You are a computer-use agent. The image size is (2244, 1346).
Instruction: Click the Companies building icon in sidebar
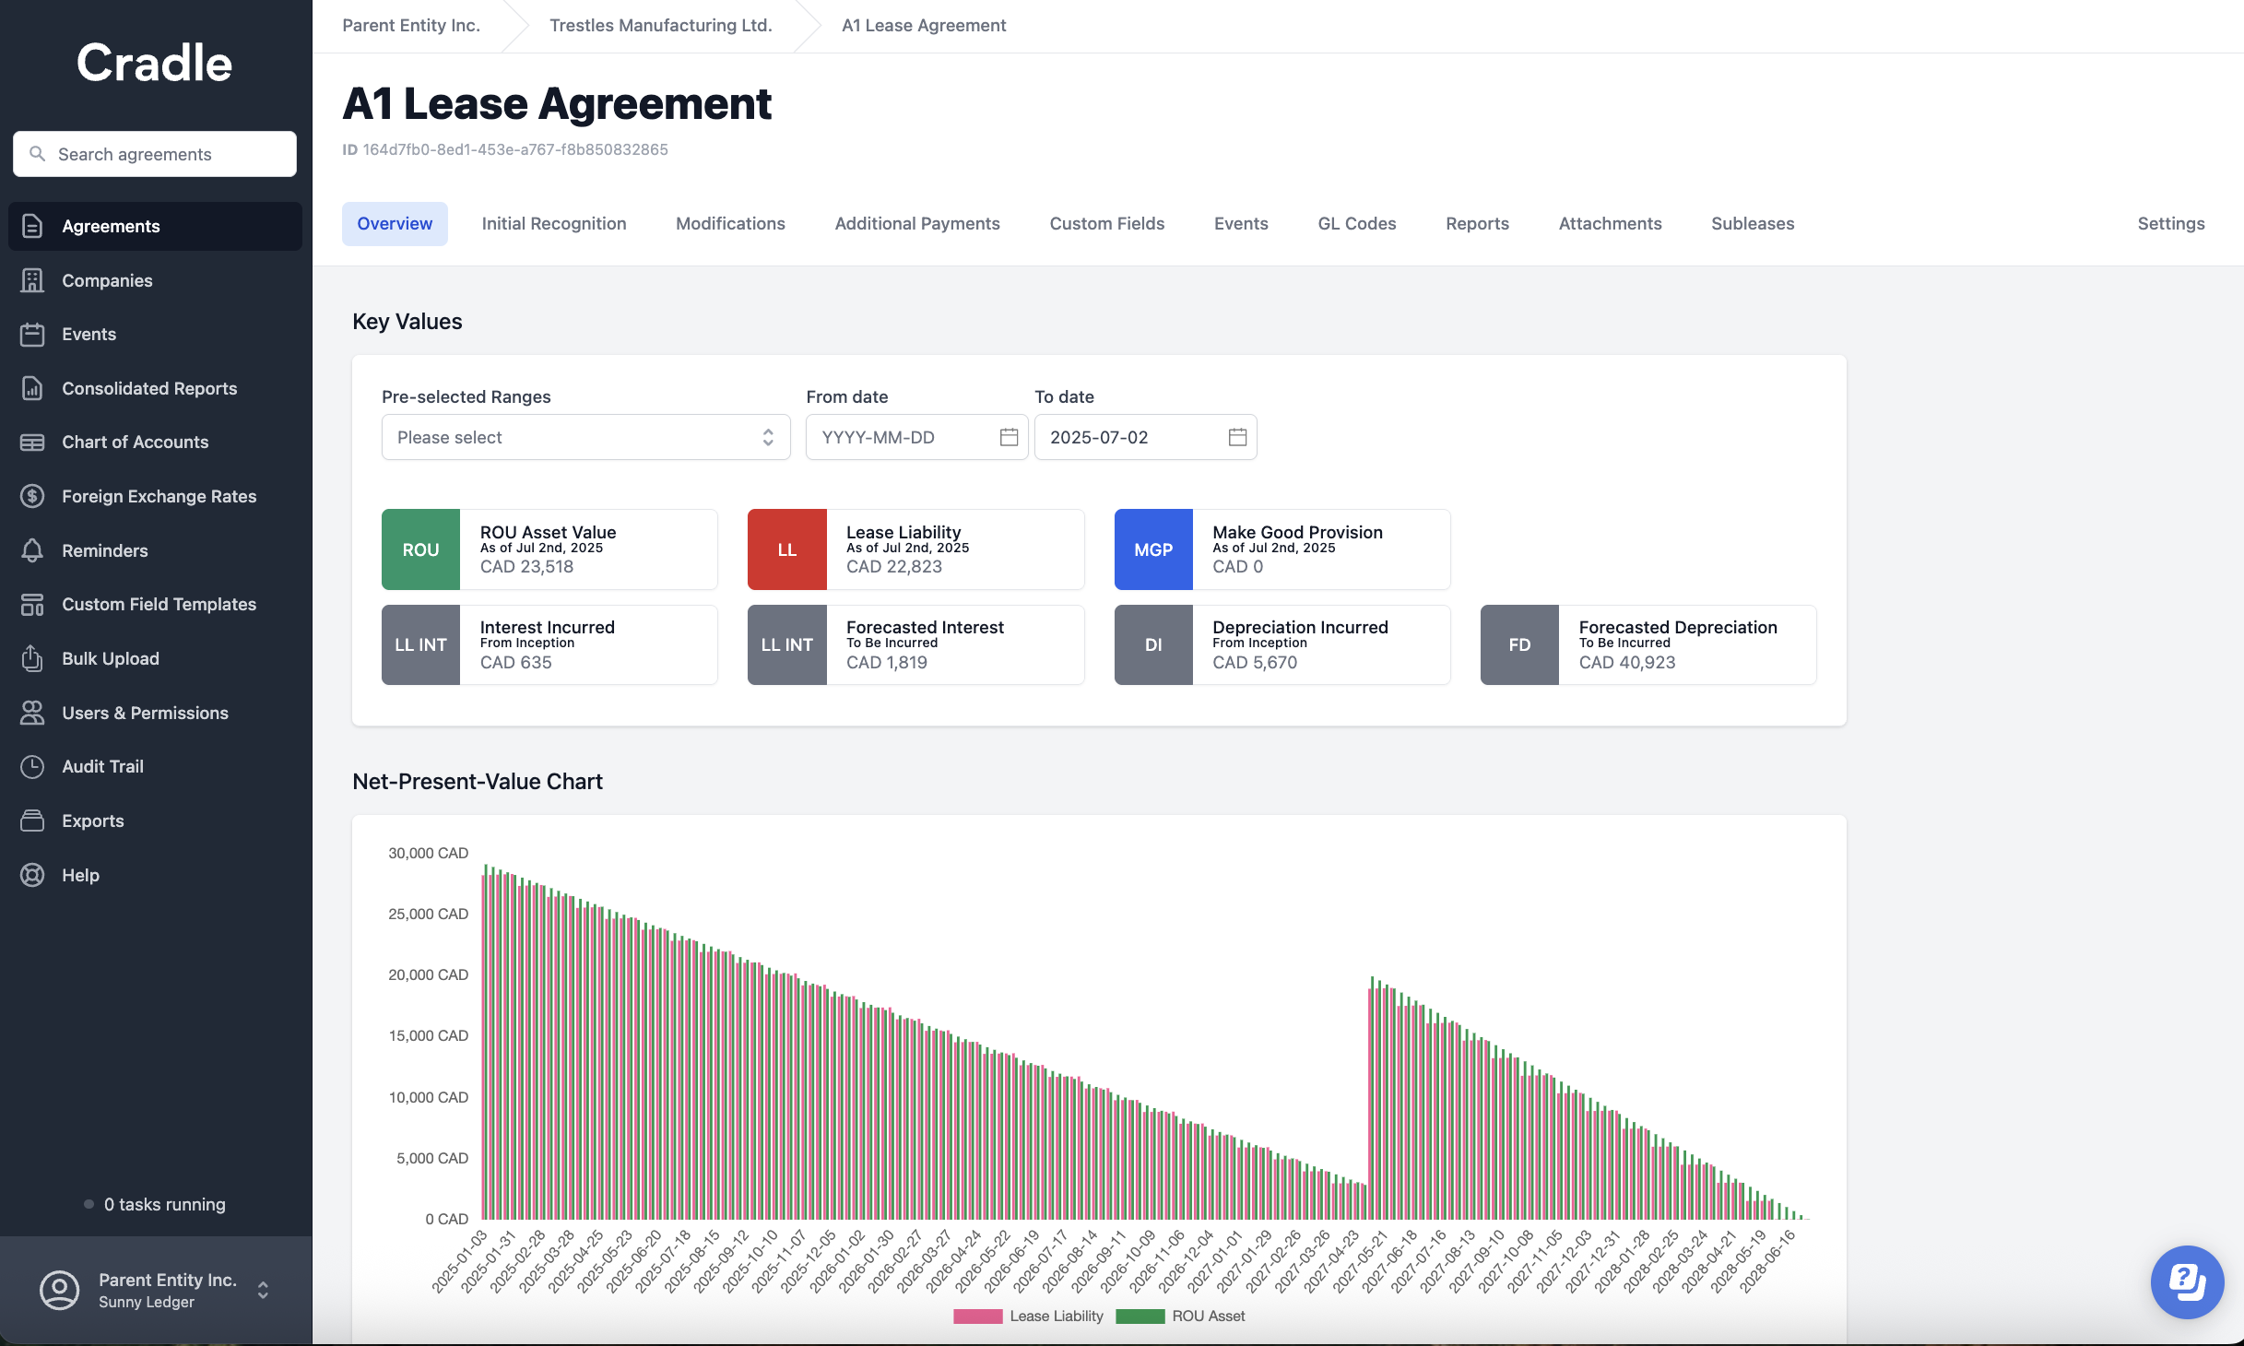click(32, 280)
